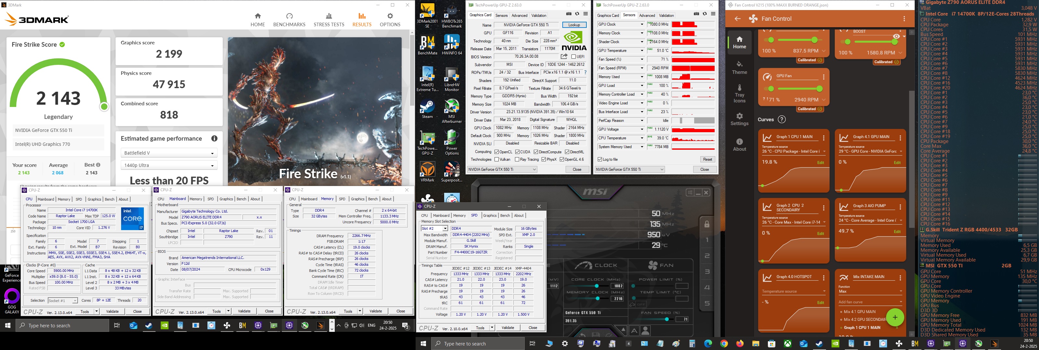Click green plus add button in Fan Control
Viewport: 1039px width, 350px height.
[x=895, y=317]
